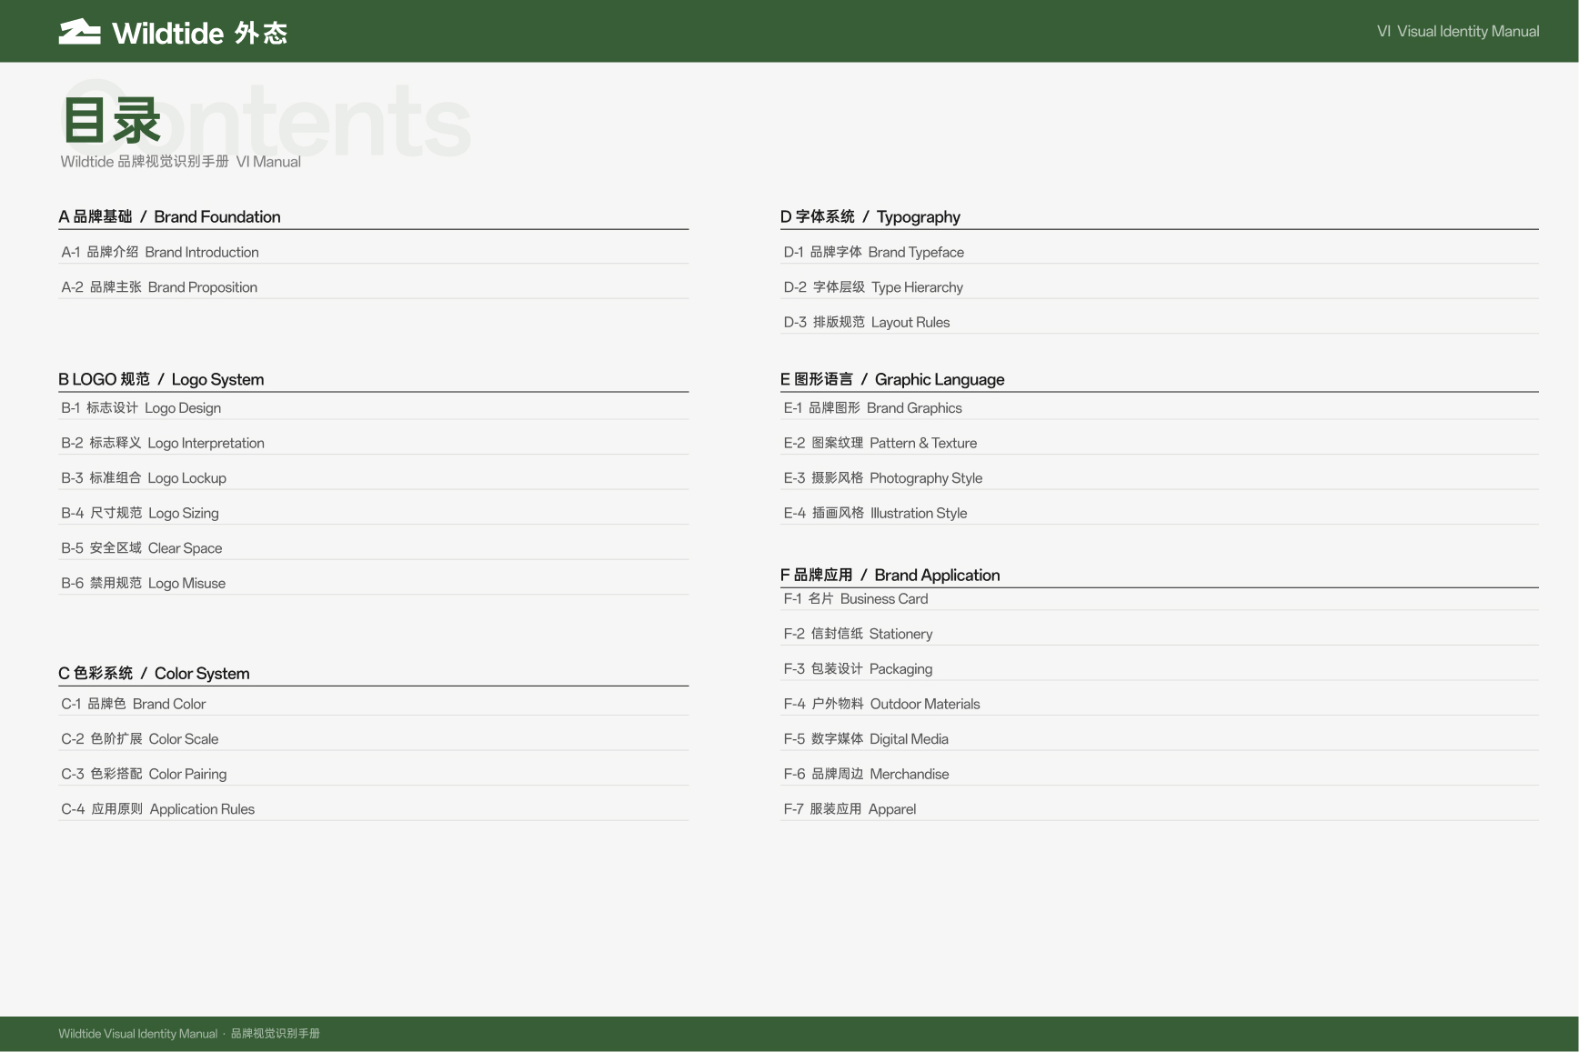Pick 'E-1 品牌图形 Brand Graphics' entry
This screenshot has height=1052, width=1579.
(873, 408)
